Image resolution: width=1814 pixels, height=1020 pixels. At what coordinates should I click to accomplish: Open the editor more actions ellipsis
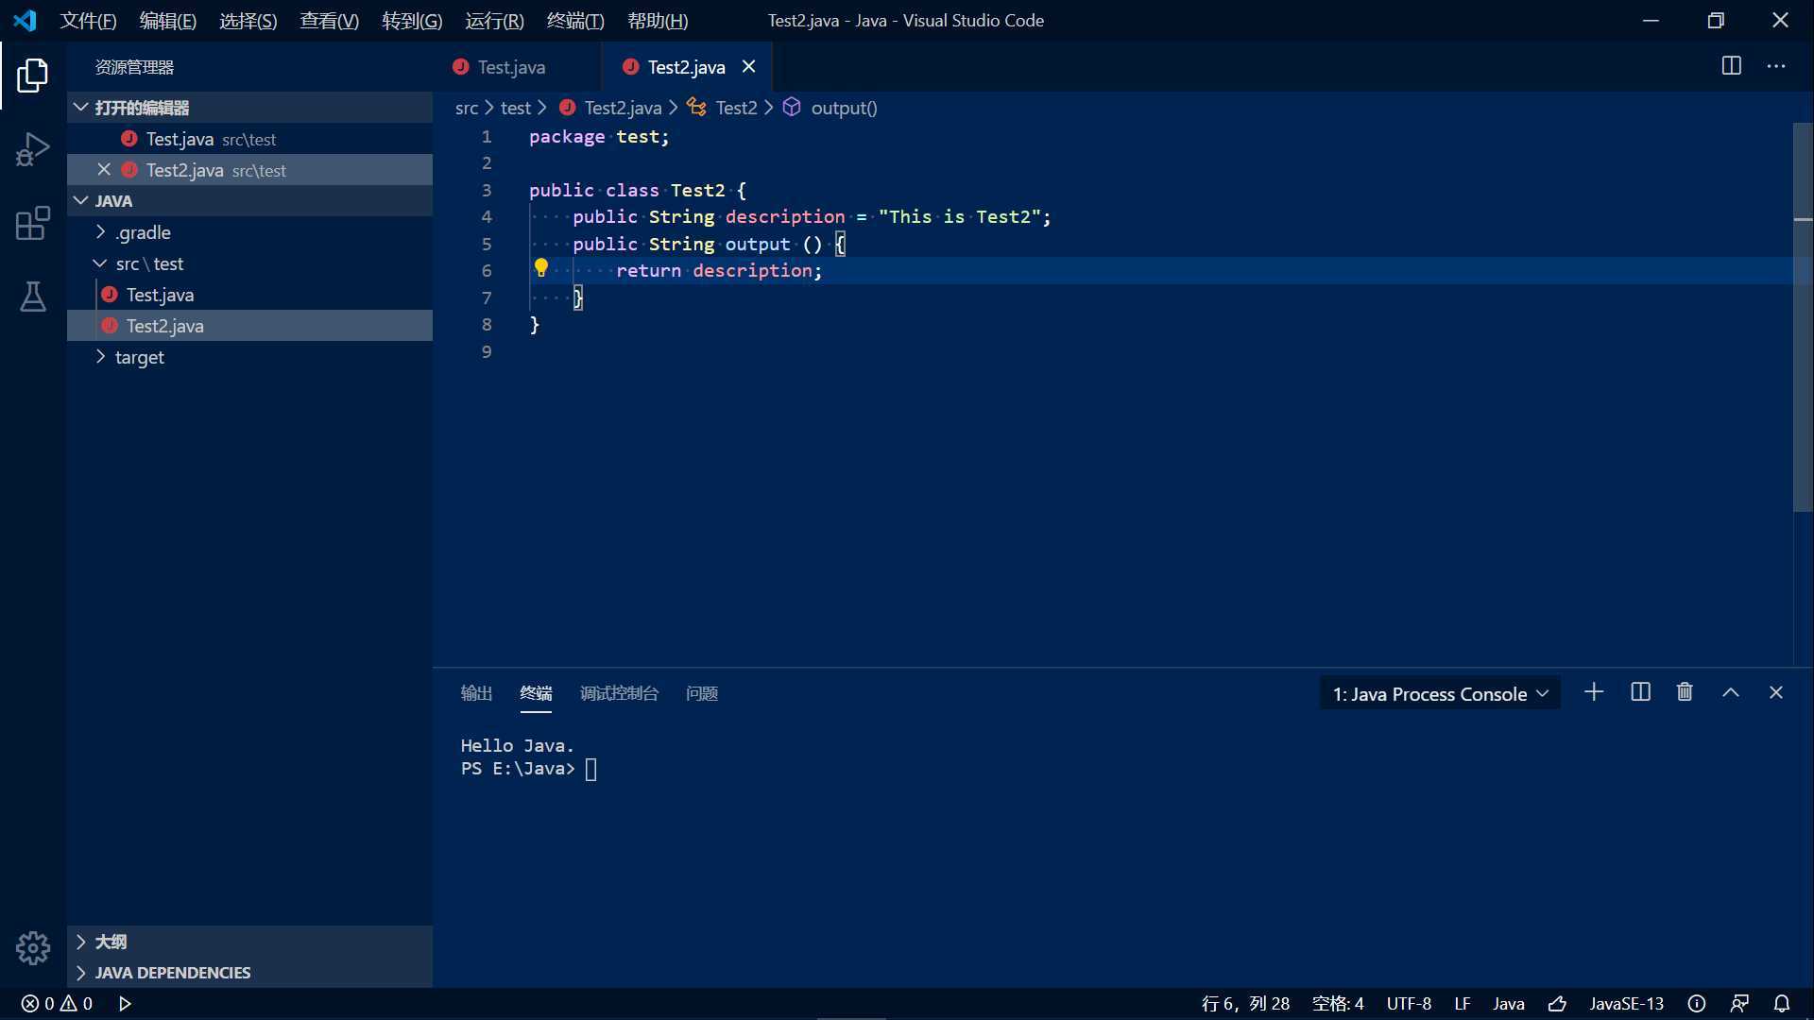point(1776,66)
